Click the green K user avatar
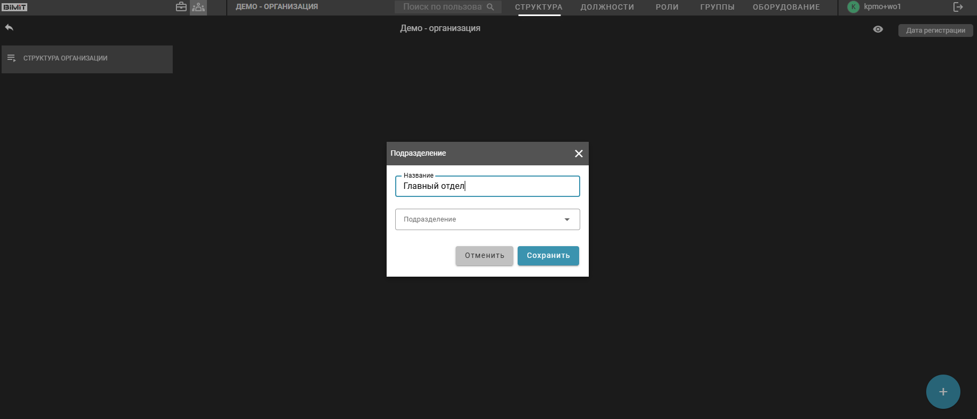The height and width of the screenshot is (419, 977). pos(853,7)
